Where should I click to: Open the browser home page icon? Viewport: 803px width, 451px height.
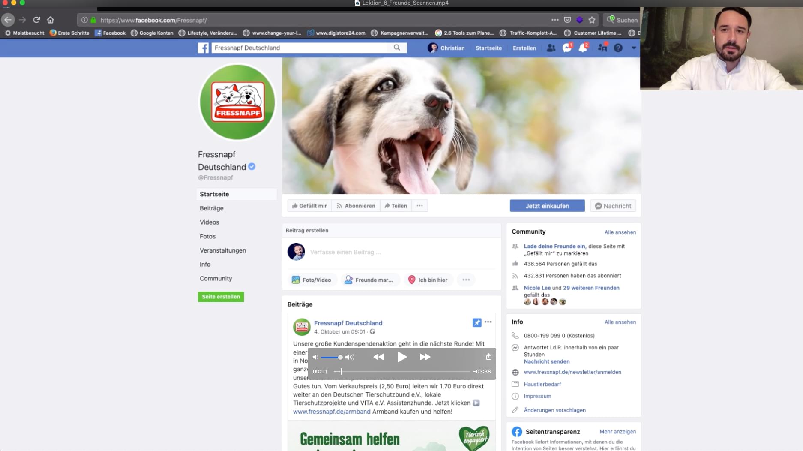(51, 20)
